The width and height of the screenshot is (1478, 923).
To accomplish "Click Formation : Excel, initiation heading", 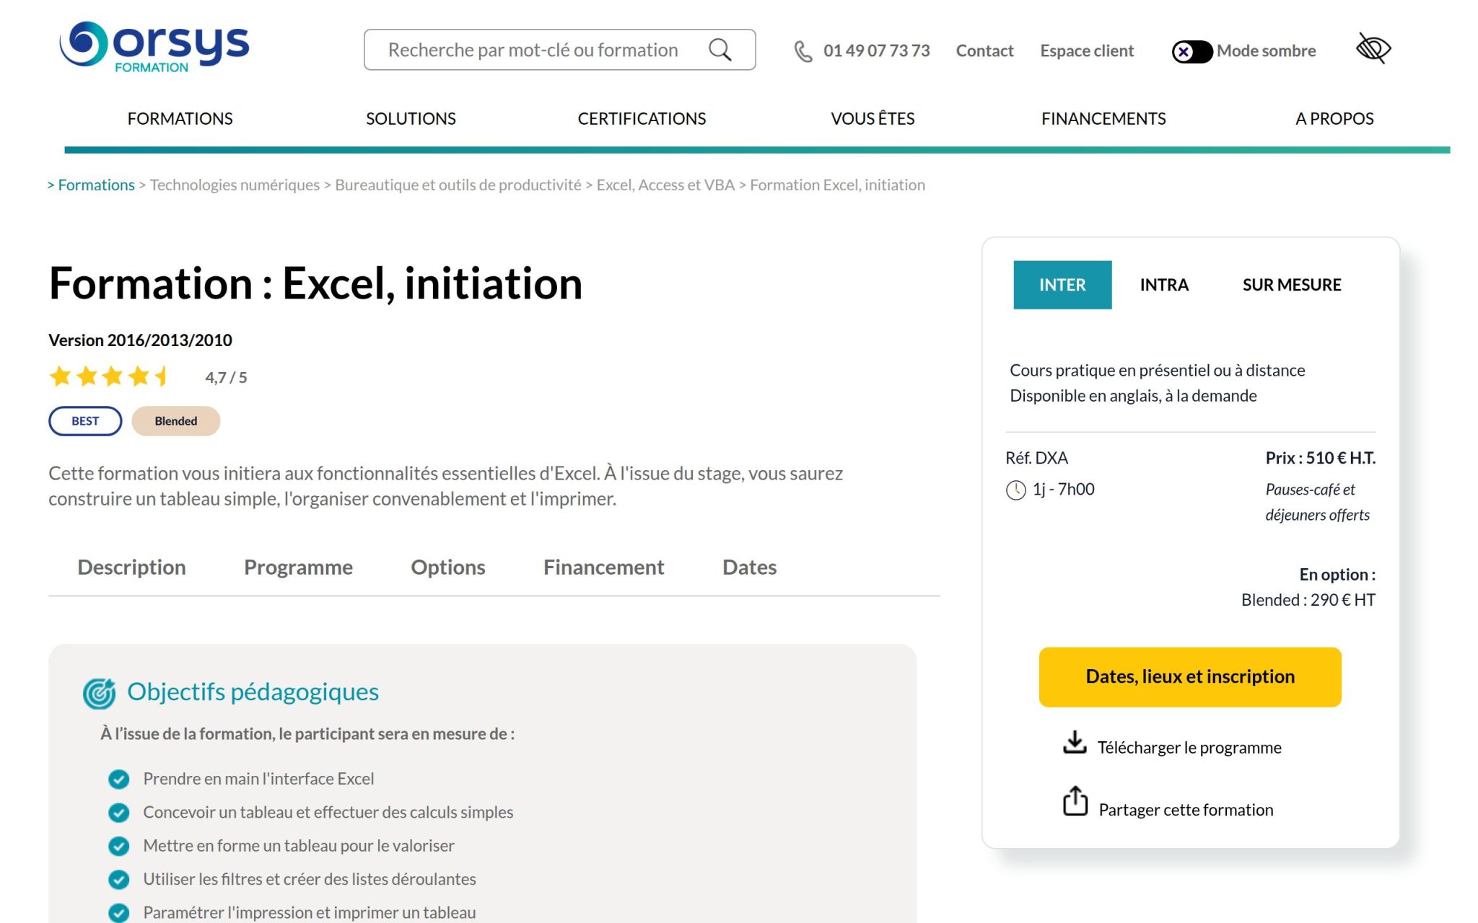I will 315,283.
